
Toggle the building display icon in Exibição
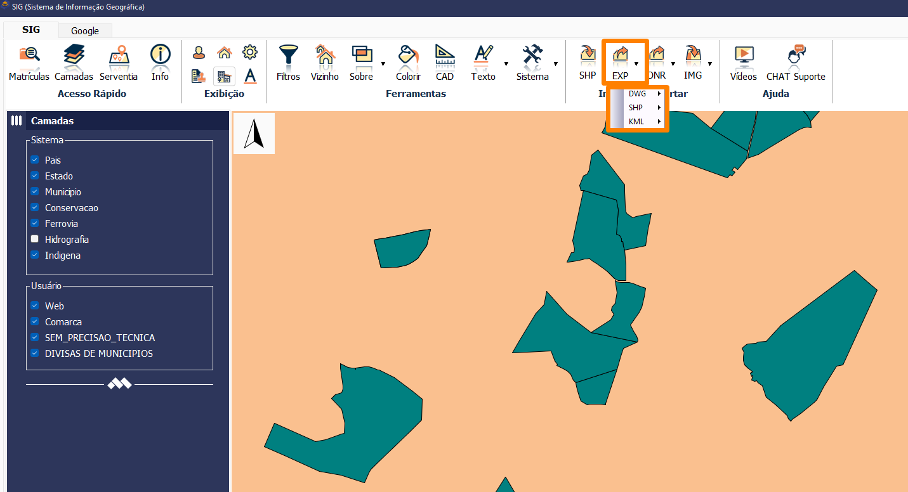[224, 76]
